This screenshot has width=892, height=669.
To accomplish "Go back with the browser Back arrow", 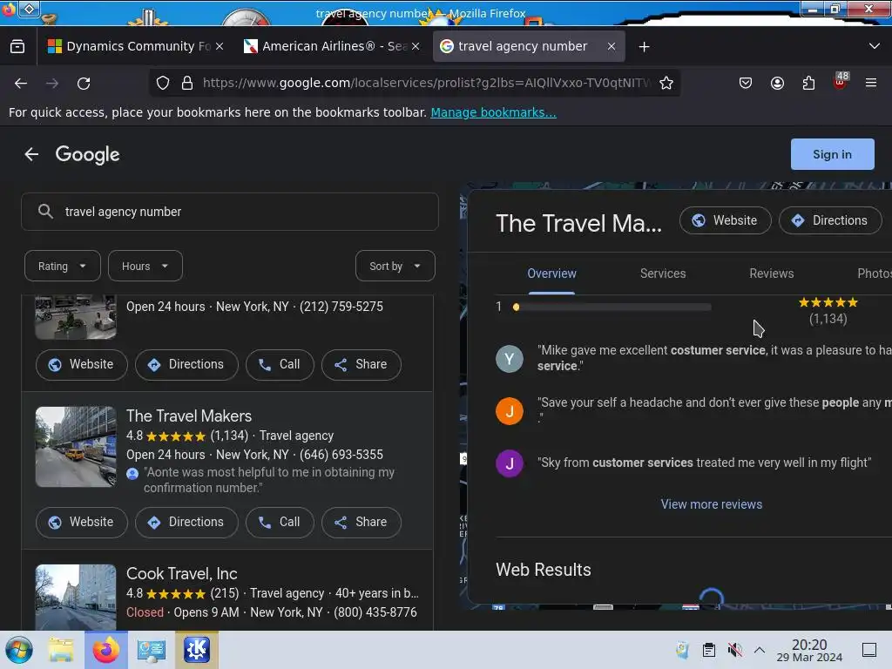I will click(x=21, y=83).
